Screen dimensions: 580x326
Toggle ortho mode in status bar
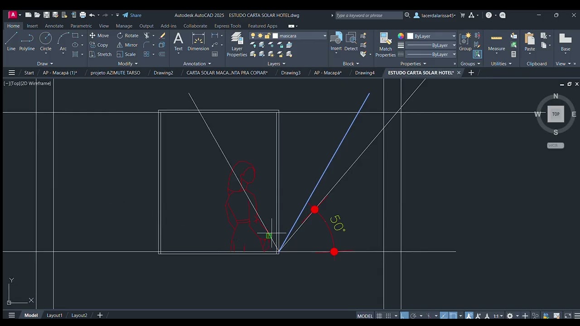(x=404, y=316)
